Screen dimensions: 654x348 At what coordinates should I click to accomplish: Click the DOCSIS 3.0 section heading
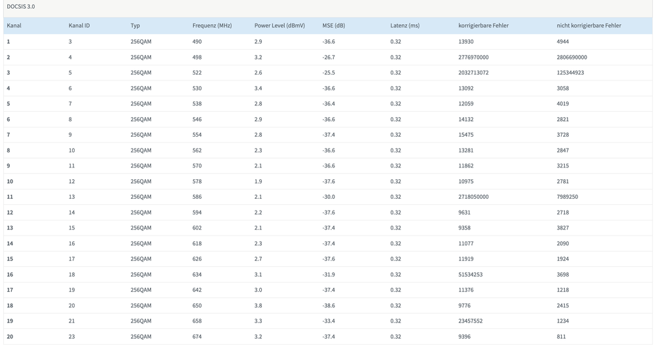[x=21, y=7]
